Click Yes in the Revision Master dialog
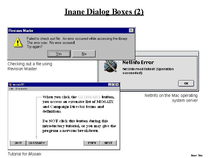 click(x=59, y=54)
